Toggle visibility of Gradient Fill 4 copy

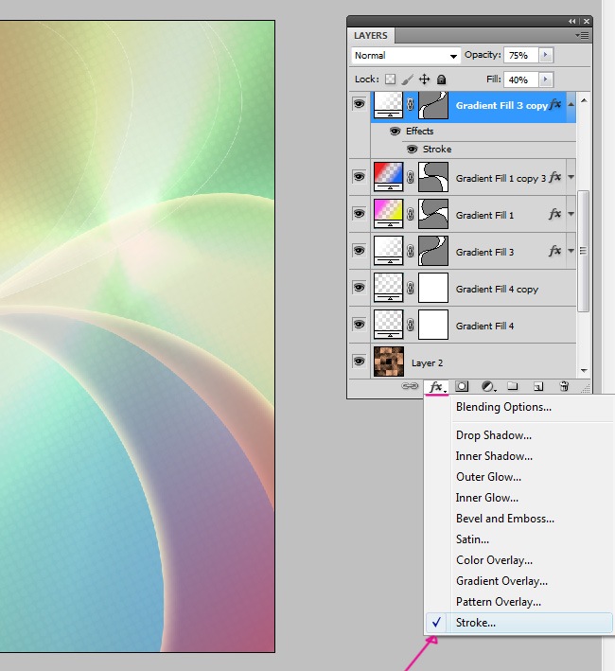point(359,288)
